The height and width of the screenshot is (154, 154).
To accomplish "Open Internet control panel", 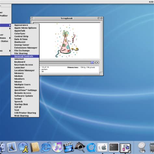I will (x=25, y=59).
